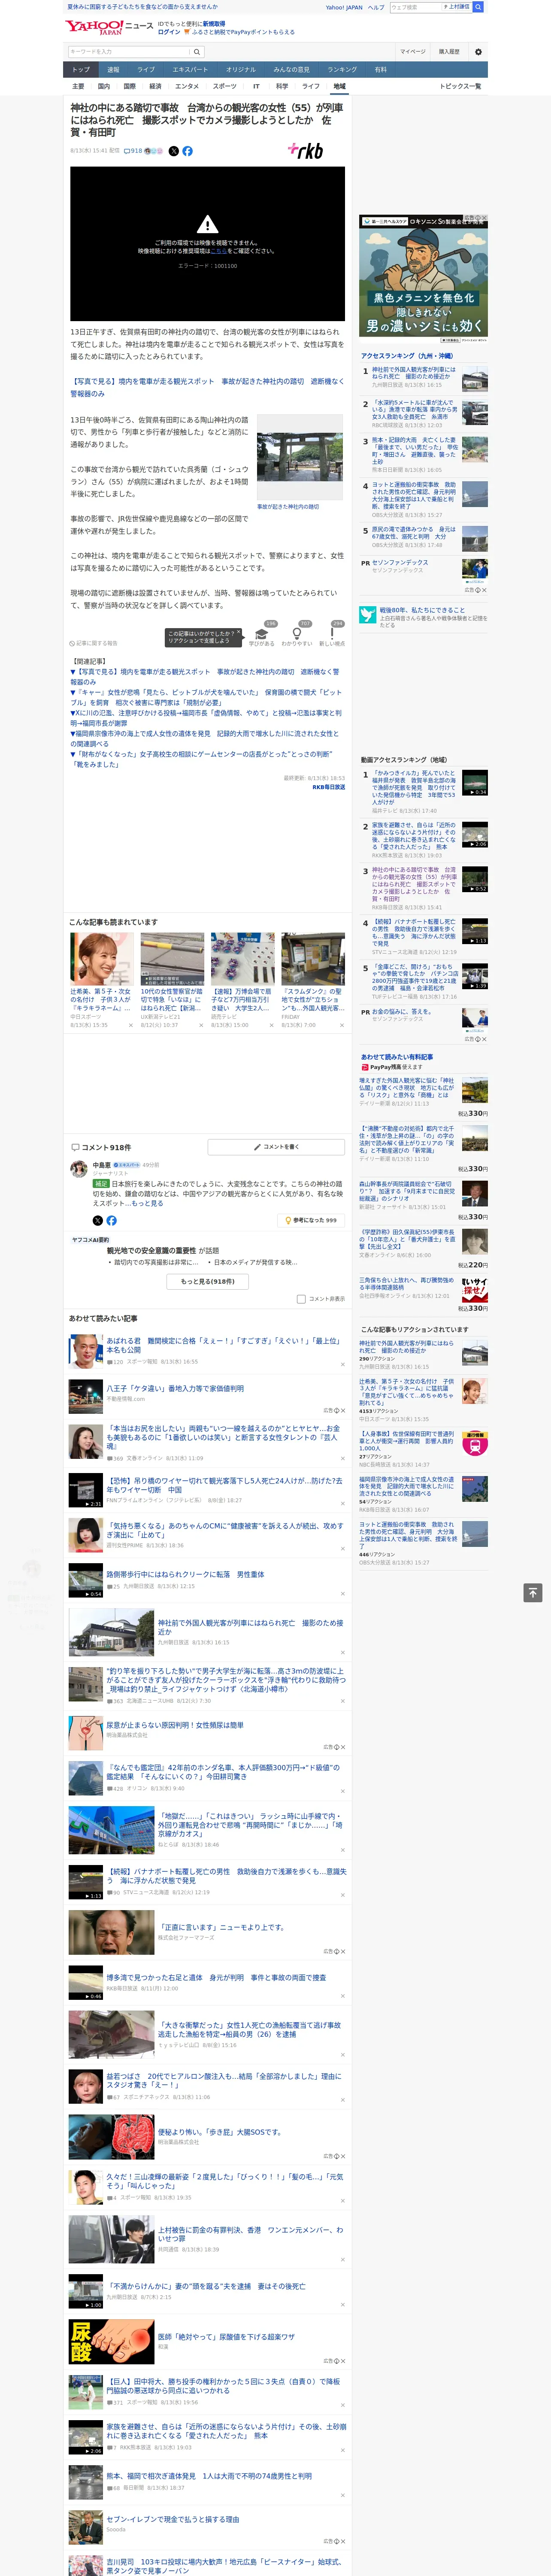
Task: Open the 『スラムダンク』 recommended article card
Action: (x=313, y=980)
